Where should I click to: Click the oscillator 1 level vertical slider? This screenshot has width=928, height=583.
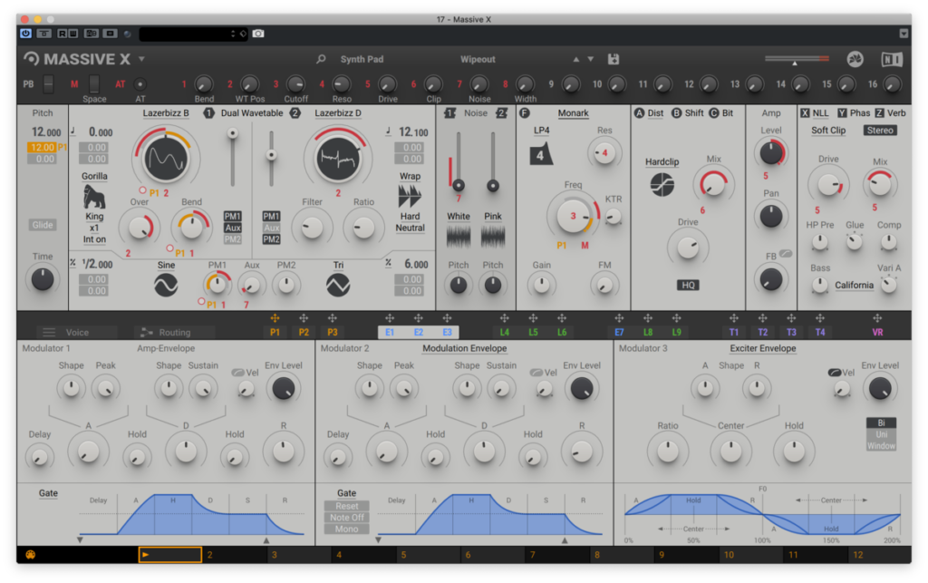coord(233,158)
